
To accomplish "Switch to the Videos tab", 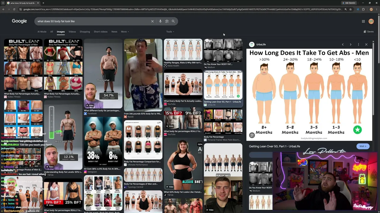I will (72, 32).
